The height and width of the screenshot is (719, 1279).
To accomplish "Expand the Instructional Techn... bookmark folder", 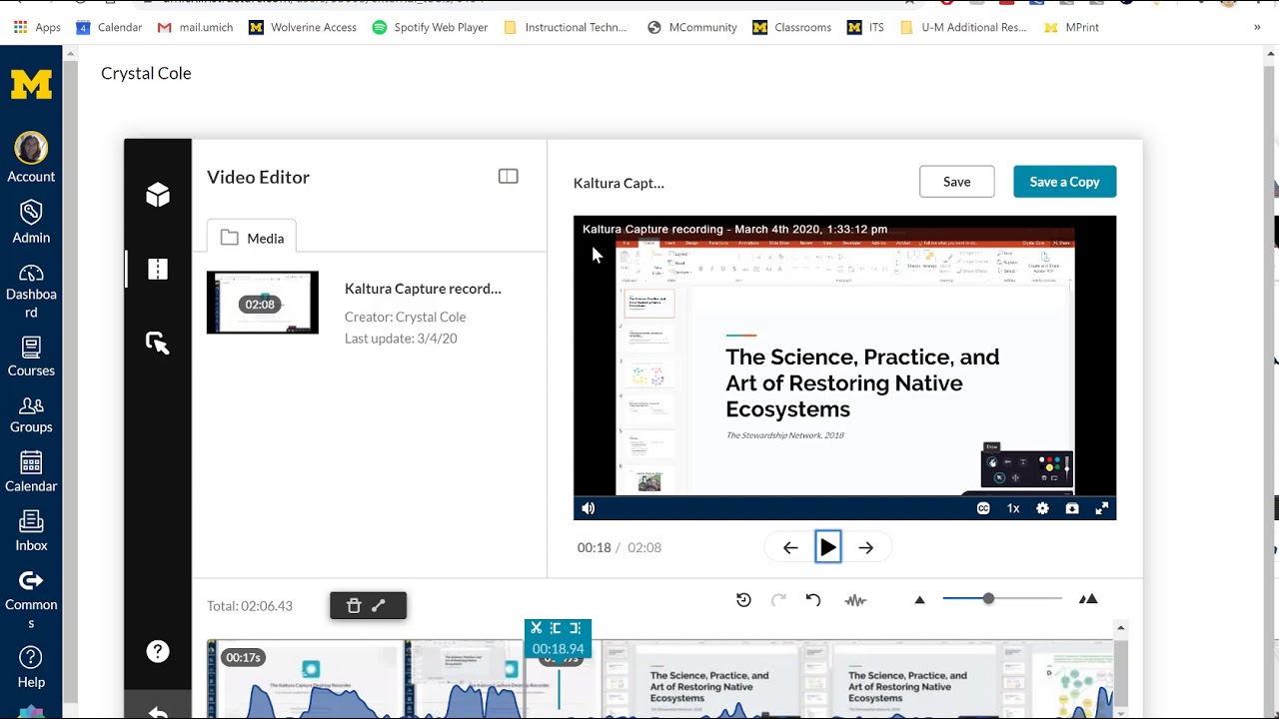I will click(566, 27).
